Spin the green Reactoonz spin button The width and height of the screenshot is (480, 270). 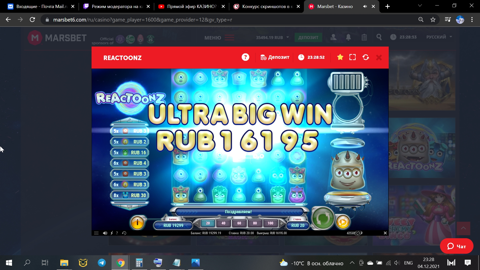(x=323, y=218)
